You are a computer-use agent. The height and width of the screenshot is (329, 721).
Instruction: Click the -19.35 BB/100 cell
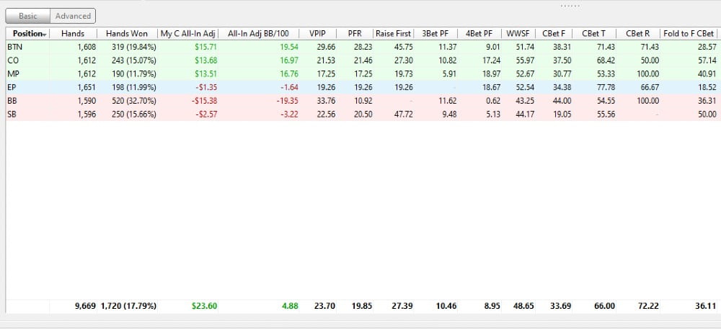(x=287, y=101)
